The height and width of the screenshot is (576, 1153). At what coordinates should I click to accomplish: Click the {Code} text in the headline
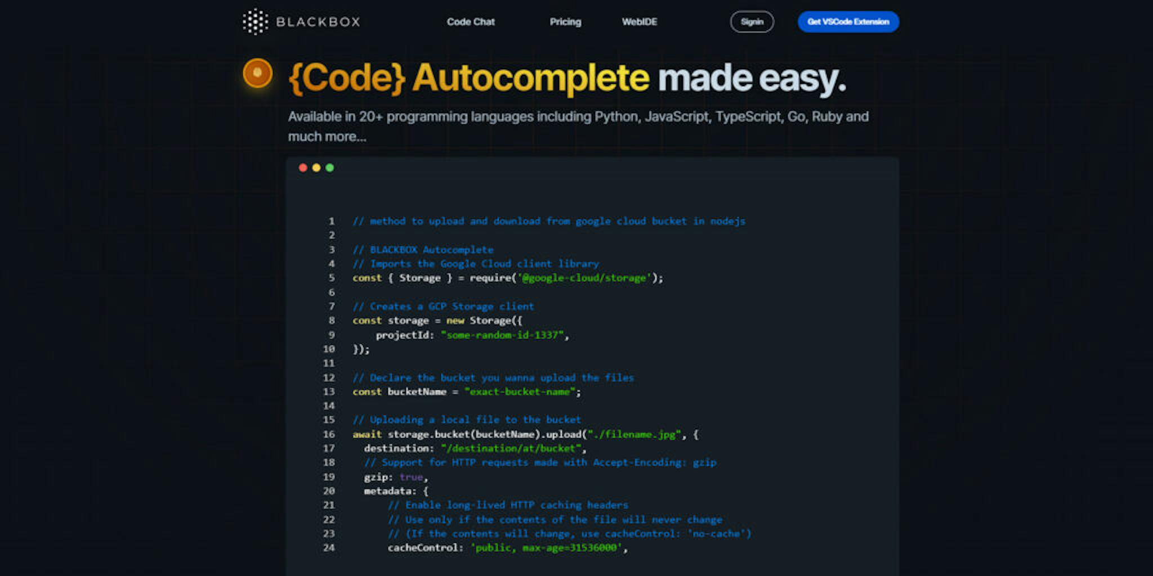click(x=347, y=78)
